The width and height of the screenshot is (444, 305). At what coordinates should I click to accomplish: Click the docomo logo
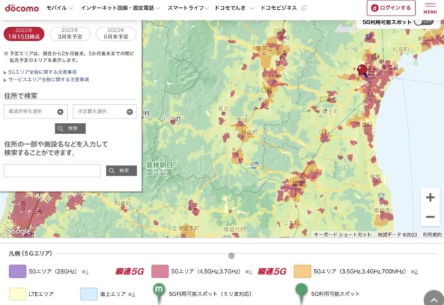click(22, 8)
